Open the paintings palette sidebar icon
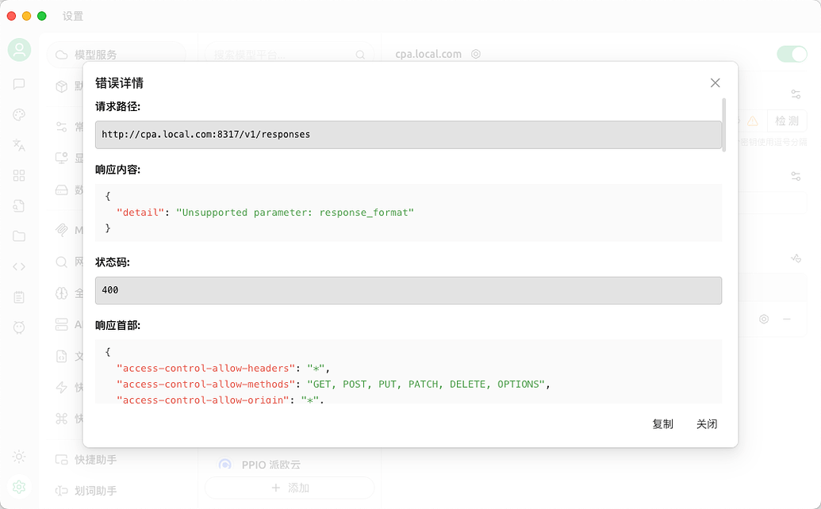821x509 pixels. pos(19,114)
